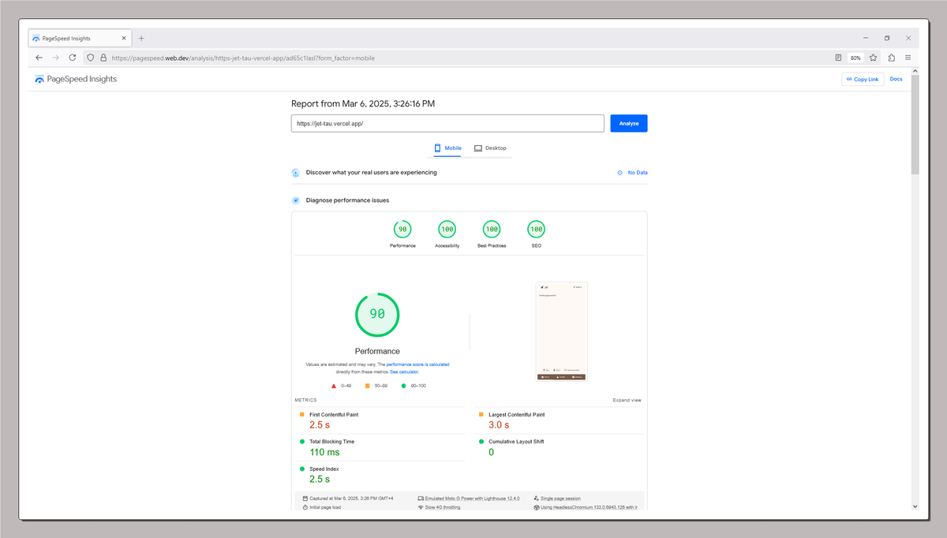Open the extensions puzzle icon

pos(892,58)
